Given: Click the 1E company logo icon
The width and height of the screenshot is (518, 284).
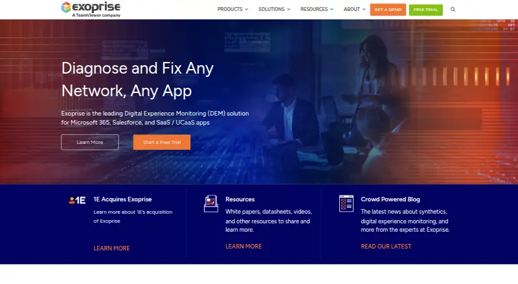Looking at the screenshot, I should point(77,200).
